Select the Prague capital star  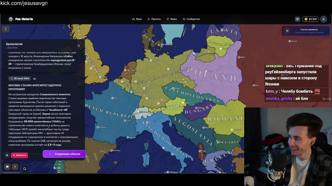(174, 88)
